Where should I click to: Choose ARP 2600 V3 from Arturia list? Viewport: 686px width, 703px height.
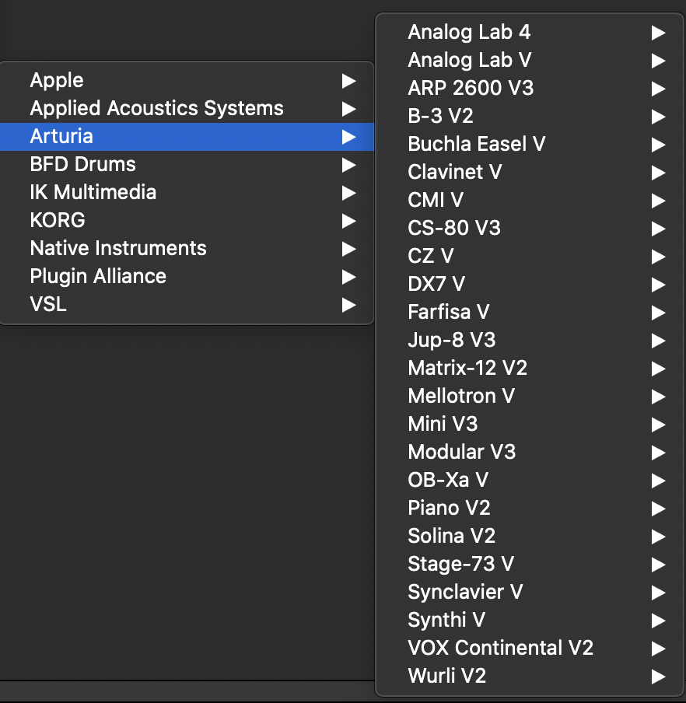(471, 88)
